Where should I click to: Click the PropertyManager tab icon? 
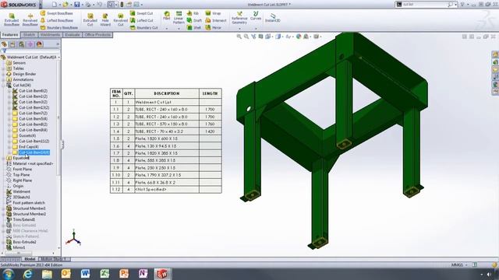[12, 44]
